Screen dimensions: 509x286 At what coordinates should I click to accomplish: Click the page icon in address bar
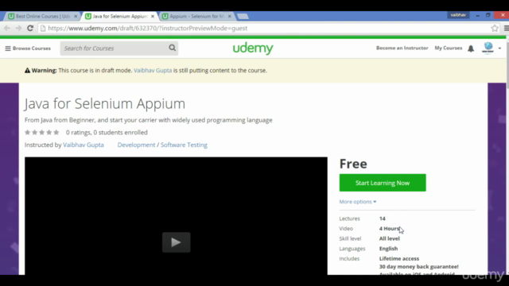pyautogui.click(x=43, y=29)
